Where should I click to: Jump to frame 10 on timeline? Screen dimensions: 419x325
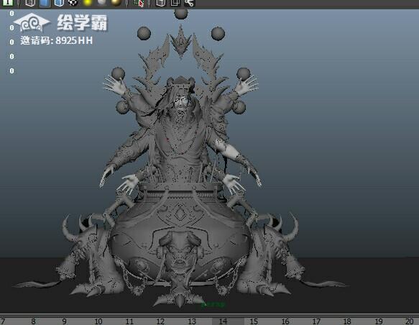click(x=98, y=321)
